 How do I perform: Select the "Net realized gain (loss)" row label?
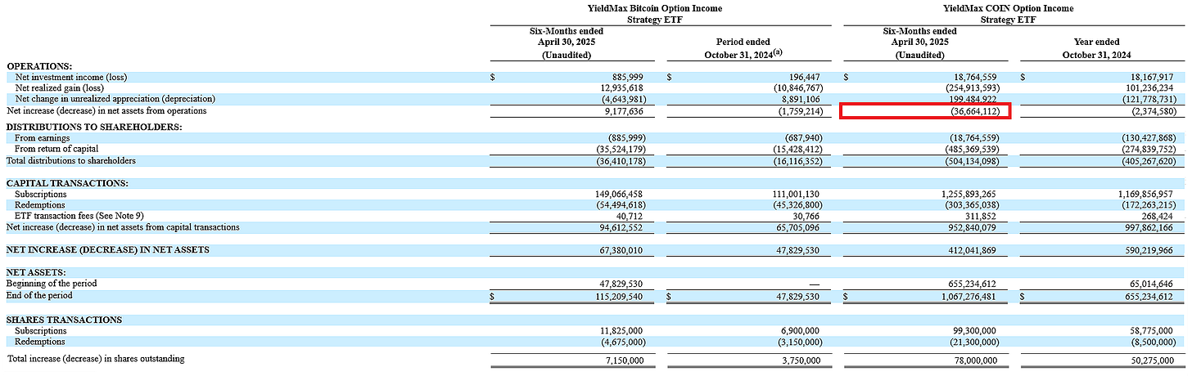(x=61, y=87)
